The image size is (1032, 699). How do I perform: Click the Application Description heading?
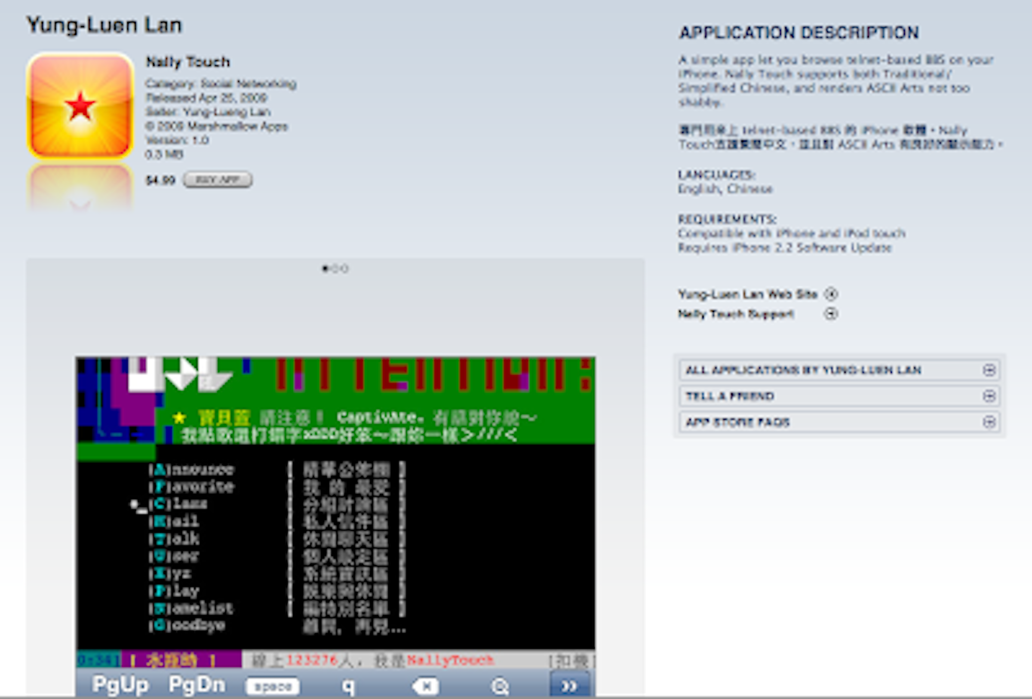tap(799, 32)
